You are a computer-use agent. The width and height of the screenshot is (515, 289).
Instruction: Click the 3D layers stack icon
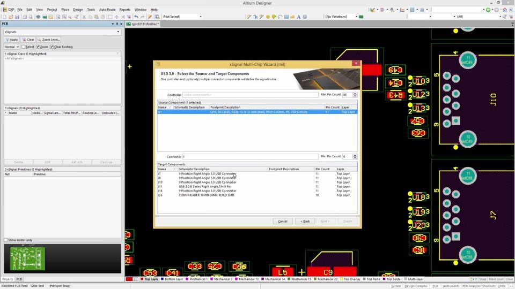click(38, 17)
